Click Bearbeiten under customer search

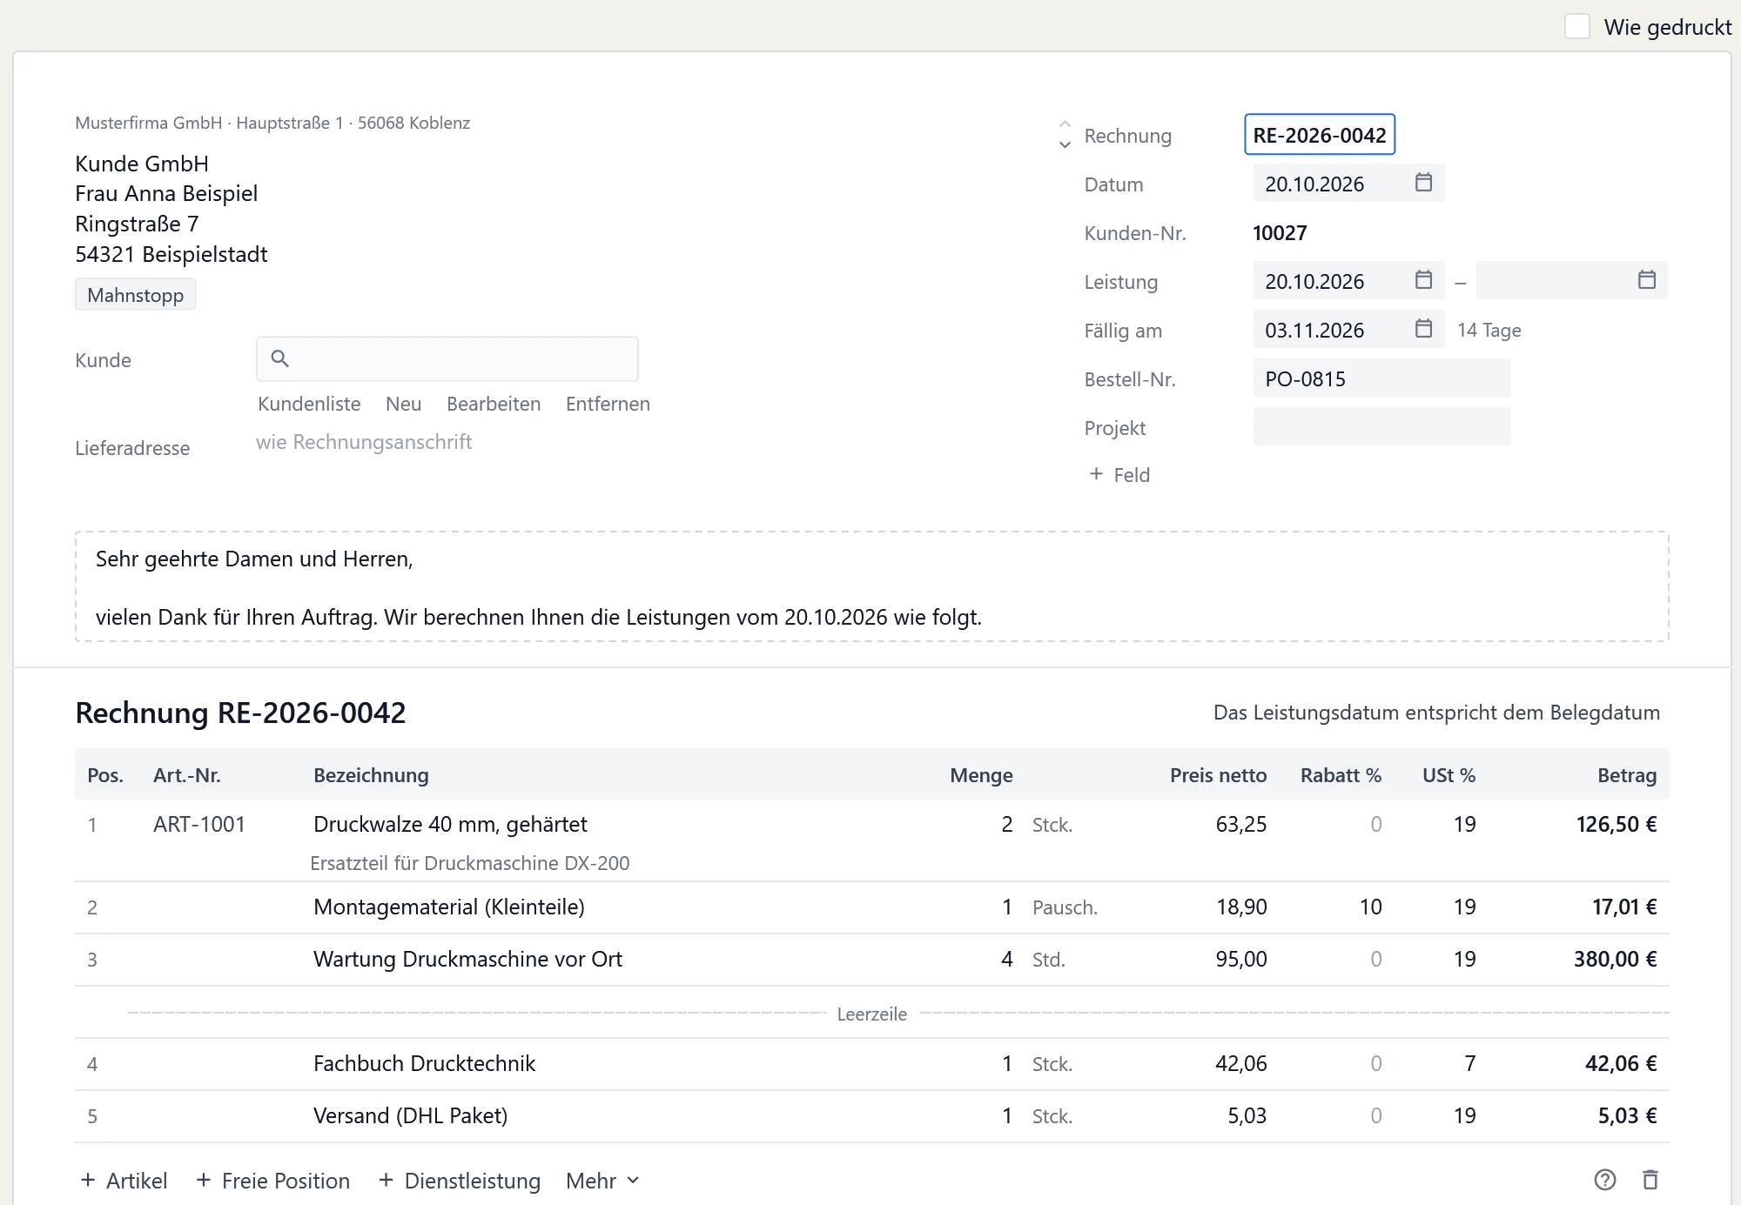[494, 404]
